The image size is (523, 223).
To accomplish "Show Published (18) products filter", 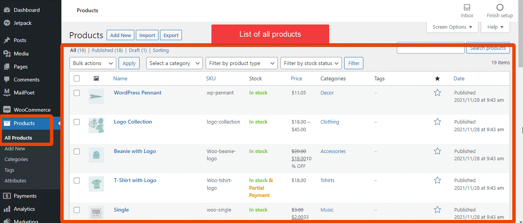I will [107, 50].
